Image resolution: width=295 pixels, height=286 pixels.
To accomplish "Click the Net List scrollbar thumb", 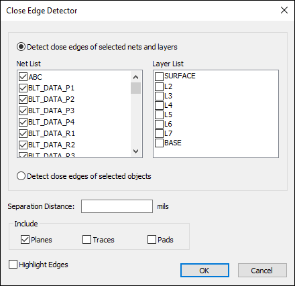I will click(135, 88).
